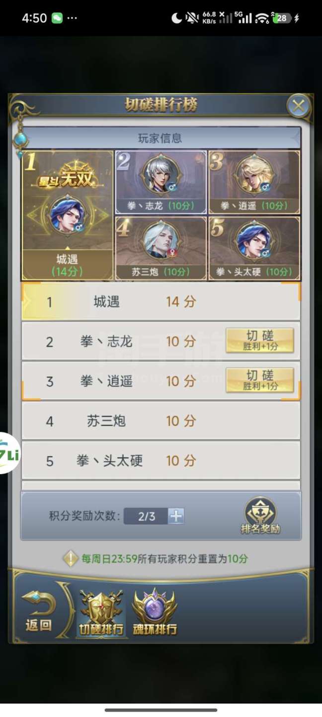Select the 苏三炮 row in ranking list
The width and height of the screenshot is (322, 717).
(x=161, y=421)
